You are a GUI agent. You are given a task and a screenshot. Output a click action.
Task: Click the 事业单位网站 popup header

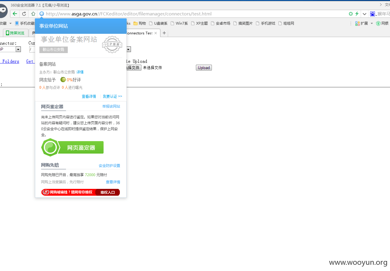(x=81, y=26)
